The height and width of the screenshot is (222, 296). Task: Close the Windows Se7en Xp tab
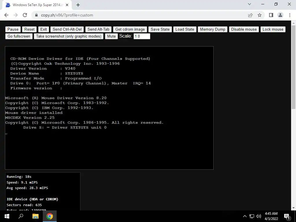67,5
